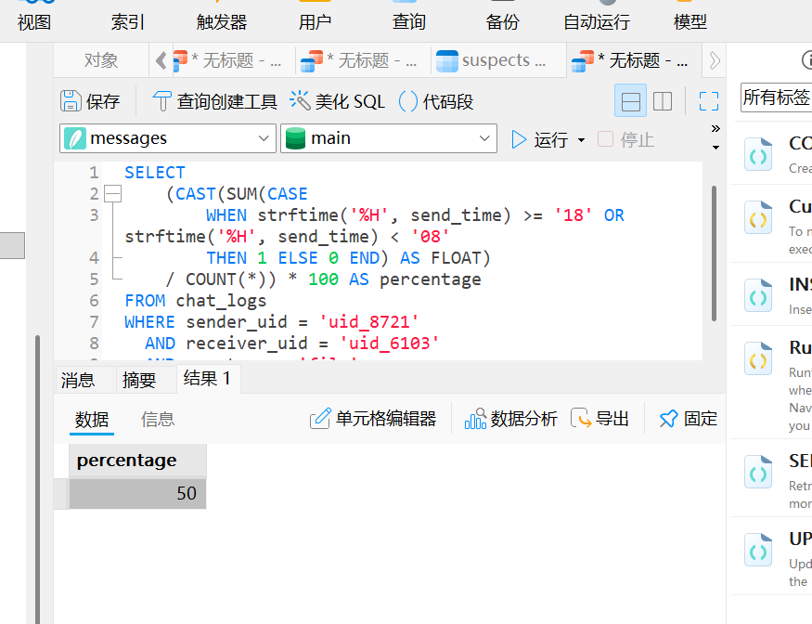Collapse the code fold at line 2
Viewport: 812px width, 624px height.
[x=112, y=194]
